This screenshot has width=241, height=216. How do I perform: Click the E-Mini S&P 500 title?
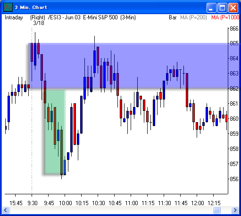click(x=100, y=17)
